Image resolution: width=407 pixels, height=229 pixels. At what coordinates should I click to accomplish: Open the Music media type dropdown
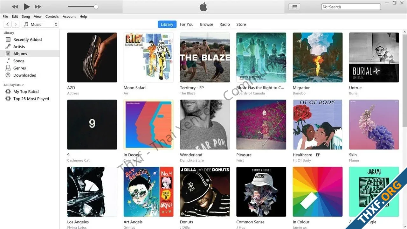pos(40,24)
